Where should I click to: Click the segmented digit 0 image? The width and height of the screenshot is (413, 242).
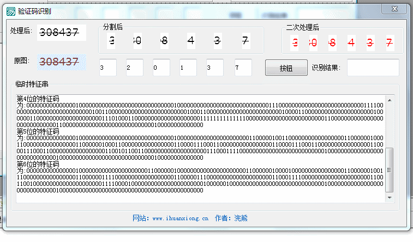[x=137, y=41]
